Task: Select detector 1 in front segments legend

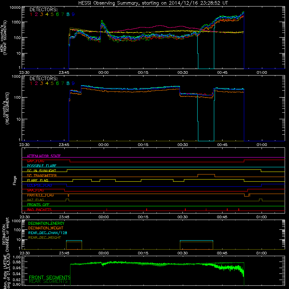Action: [31, 14]
